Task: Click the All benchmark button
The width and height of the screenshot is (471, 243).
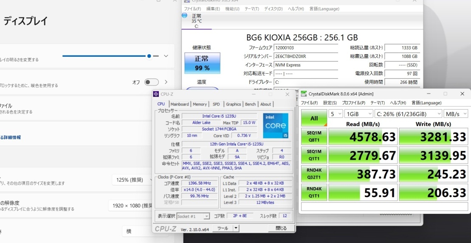Action: (314, 118)
